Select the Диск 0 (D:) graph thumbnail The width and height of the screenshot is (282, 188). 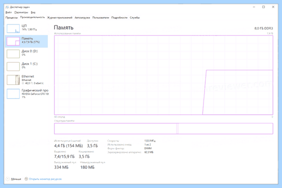[13, 54]
